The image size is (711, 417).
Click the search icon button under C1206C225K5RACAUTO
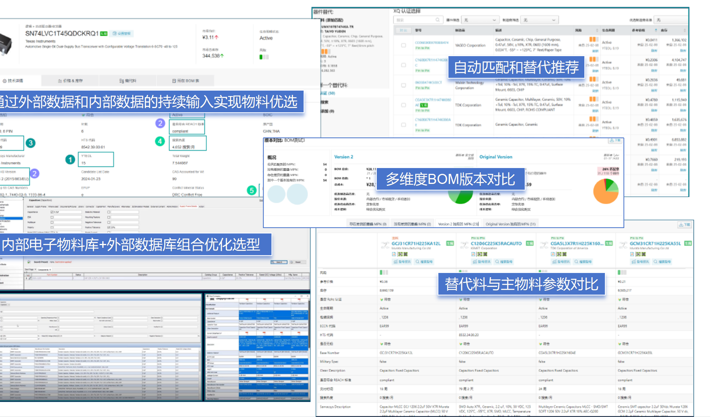[x=504, y=262]
